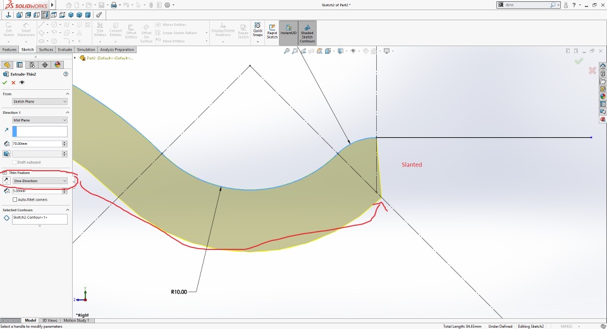The height and width of the screenshot is (329, 607).
Task: Click the depth value spinner arrows
Action: pyautogui.click(x=64, y=144)
